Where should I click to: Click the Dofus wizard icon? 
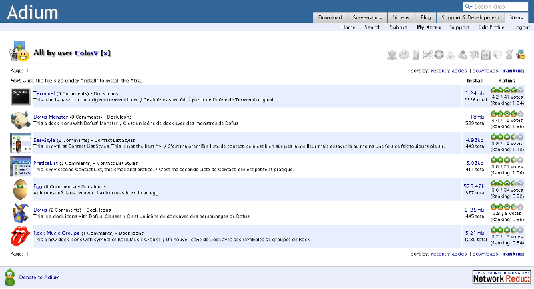[21, 212]
